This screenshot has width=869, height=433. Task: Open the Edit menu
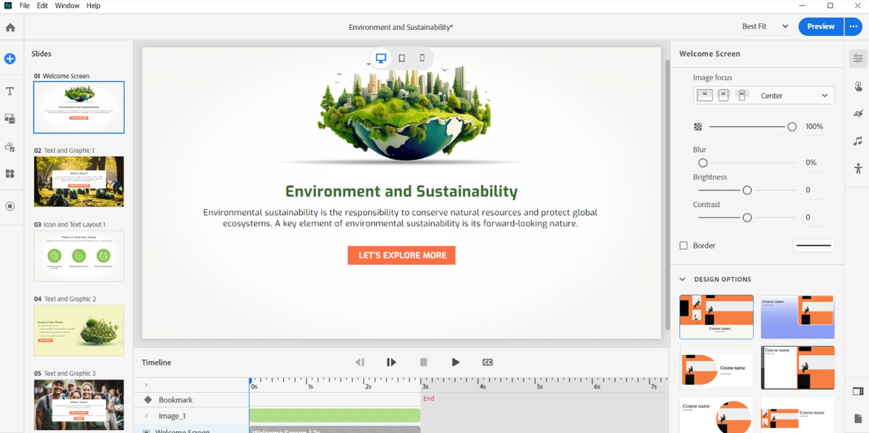(42, 6)
